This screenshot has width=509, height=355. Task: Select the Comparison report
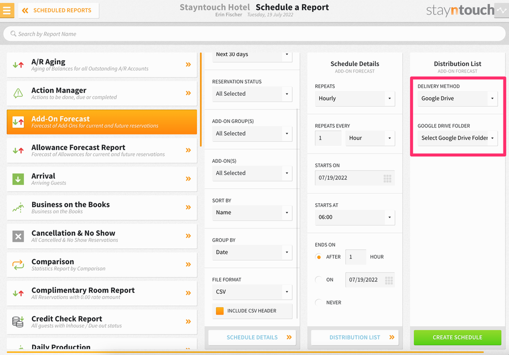pyautogui.click(x=102, y=265)
